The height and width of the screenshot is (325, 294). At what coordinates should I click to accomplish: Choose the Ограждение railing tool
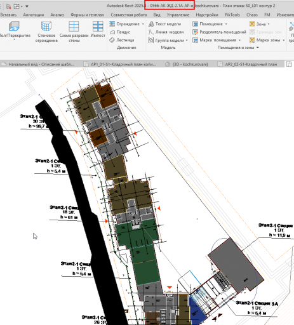124,24
